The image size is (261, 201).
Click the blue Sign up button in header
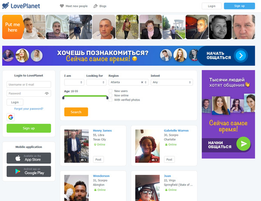pyautogui.click(x=239, y=6)
